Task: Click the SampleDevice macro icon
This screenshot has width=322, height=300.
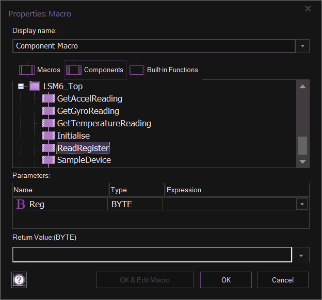Action: click(x=49, y=160)
